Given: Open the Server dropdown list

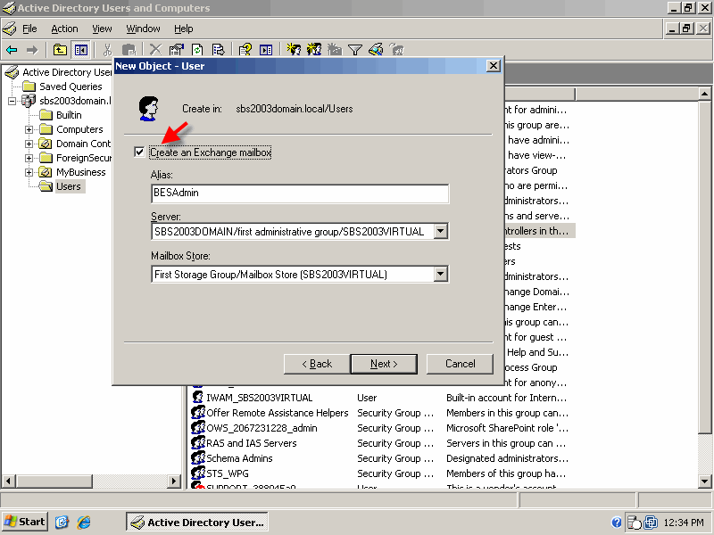Looking at the screenshot, I should 440,231.
